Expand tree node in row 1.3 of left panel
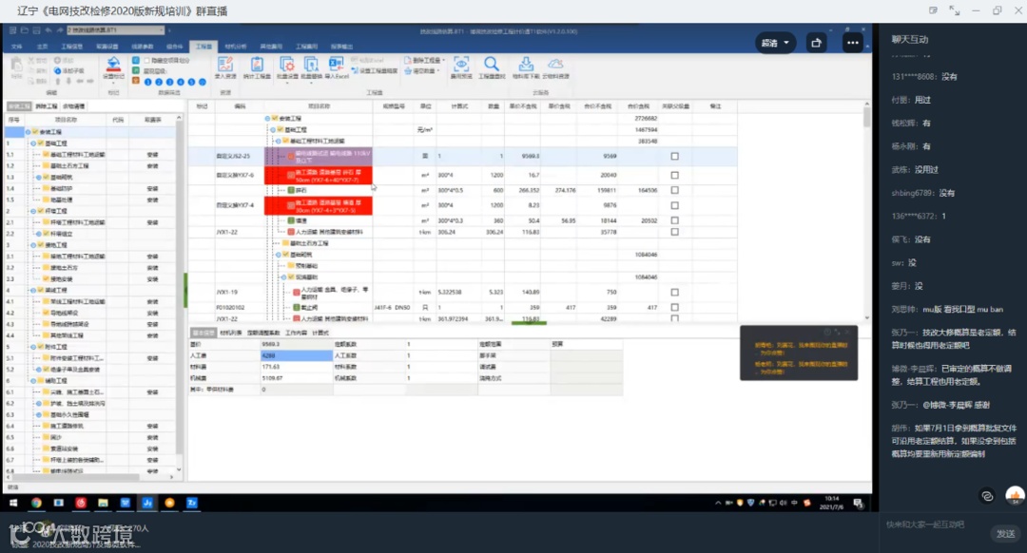The image size is (1027, 553). (39, 178)
